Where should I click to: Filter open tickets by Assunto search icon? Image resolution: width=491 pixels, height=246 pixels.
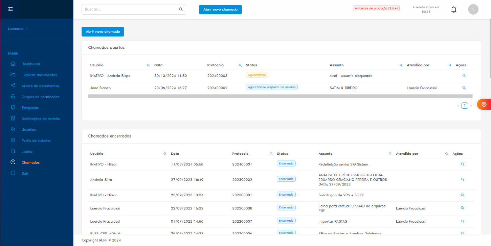(x=401, y=65)
